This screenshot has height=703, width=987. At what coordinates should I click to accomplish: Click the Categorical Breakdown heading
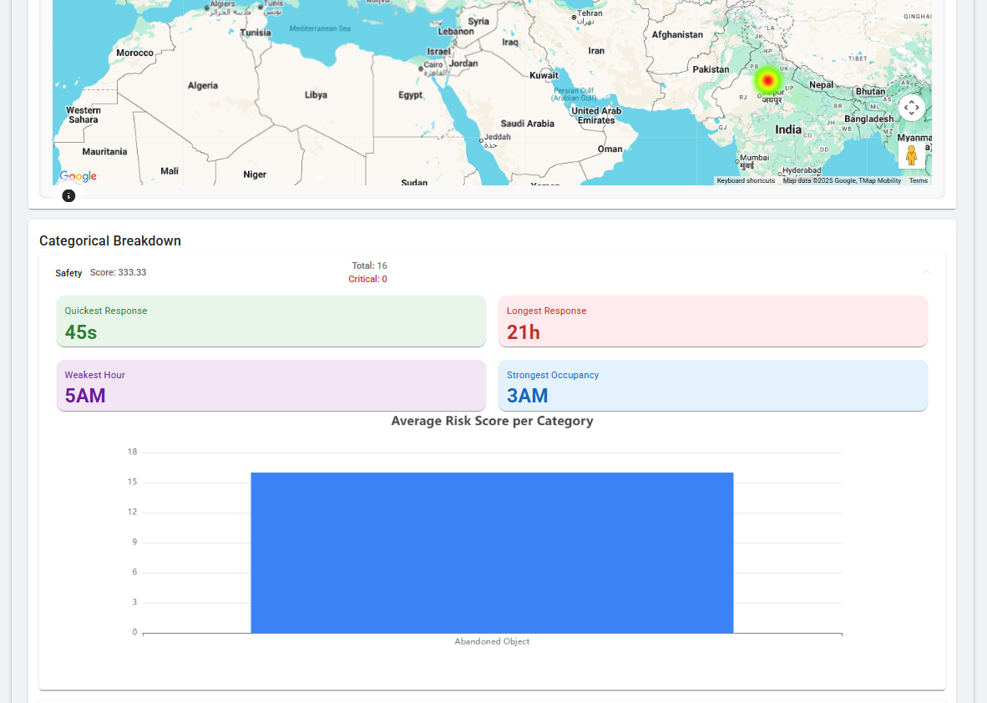click(110, 241)
